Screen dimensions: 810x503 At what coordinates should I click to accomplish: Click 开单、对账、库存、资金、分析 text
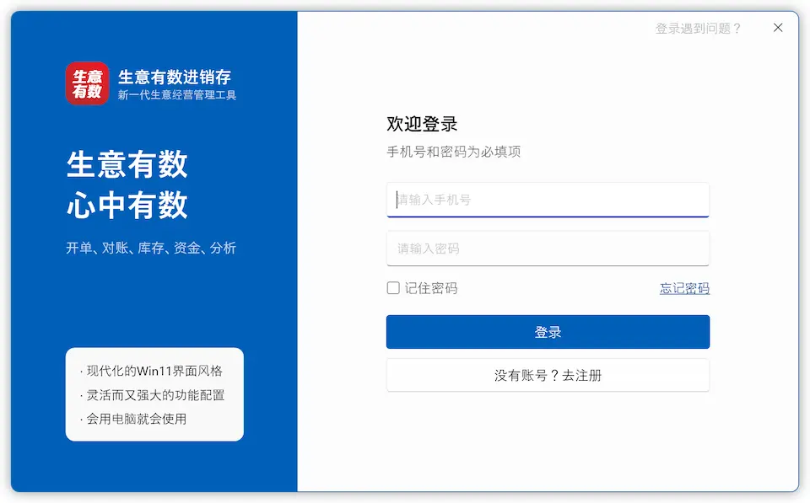point(151,249)
